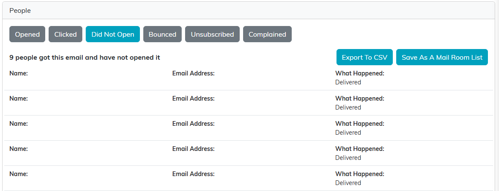Click the Delivered status in the fifth row
Screen dimensions: 499x191
coord(348,183)
